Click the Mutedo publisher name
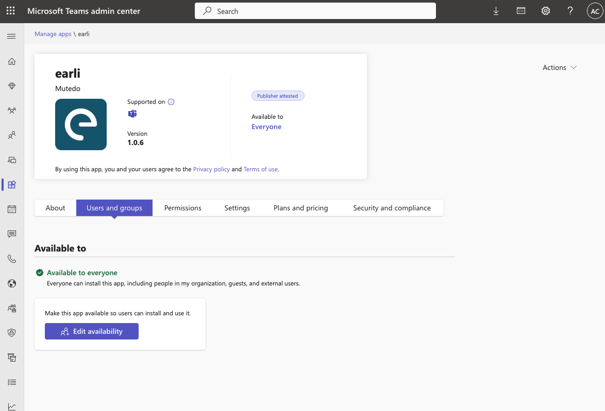Screen dimensions: 605x411 point(68,88)
